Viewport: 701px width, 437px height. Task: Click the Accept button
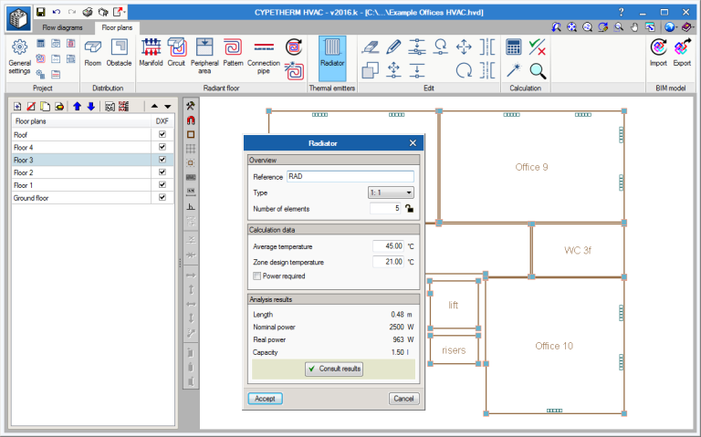click(x=265, y=399)
